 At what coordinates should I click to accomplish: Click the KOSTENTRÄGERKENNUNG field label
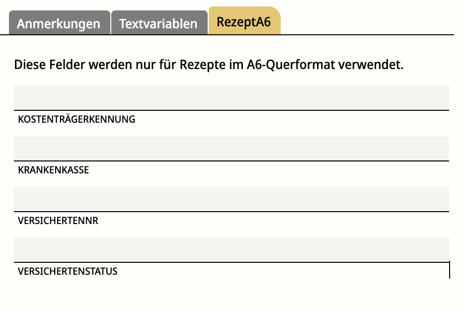[77, 119]
